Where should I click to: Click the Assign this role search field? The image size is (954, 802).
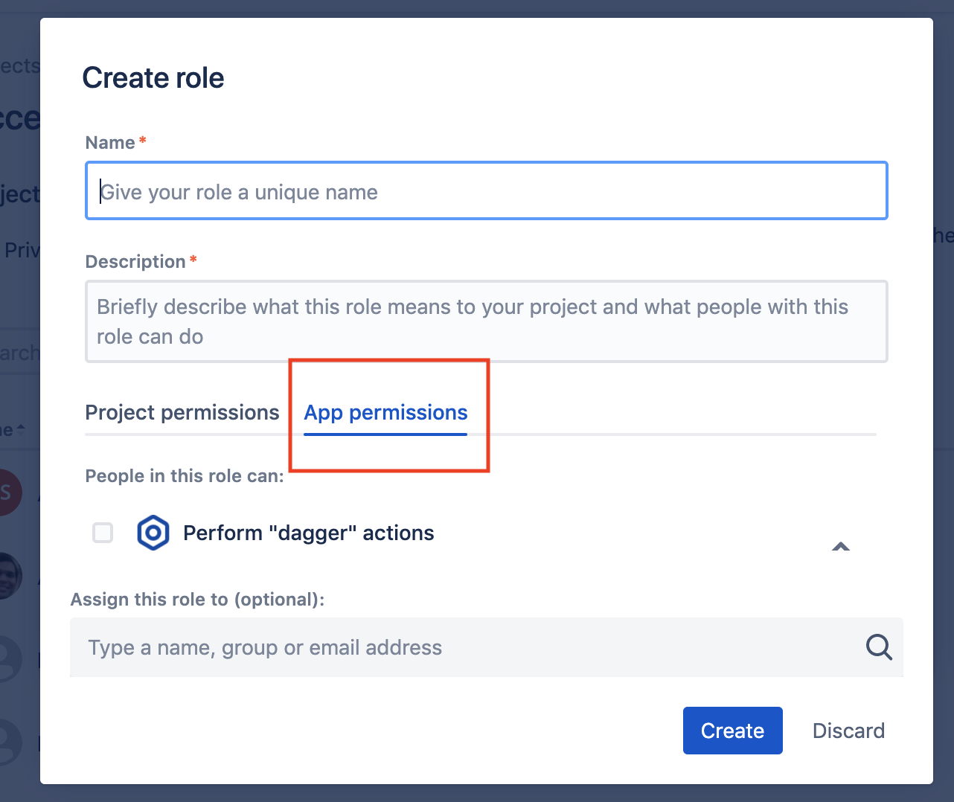coord(487,647)
